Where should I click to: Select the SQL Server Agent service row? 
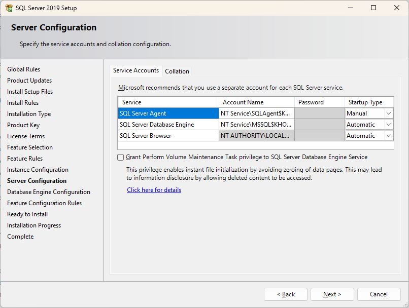[x=168, y=113]
